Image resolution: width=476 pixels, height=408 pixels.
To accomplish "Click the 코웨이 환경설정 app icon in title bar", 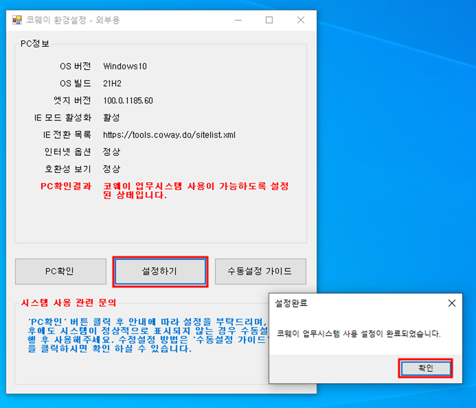I will [17, 20].
